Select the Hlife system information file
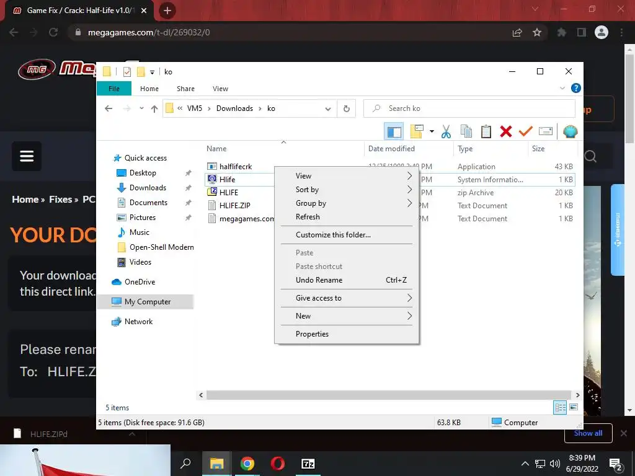The image size is (635, 476). coord(227,179)
